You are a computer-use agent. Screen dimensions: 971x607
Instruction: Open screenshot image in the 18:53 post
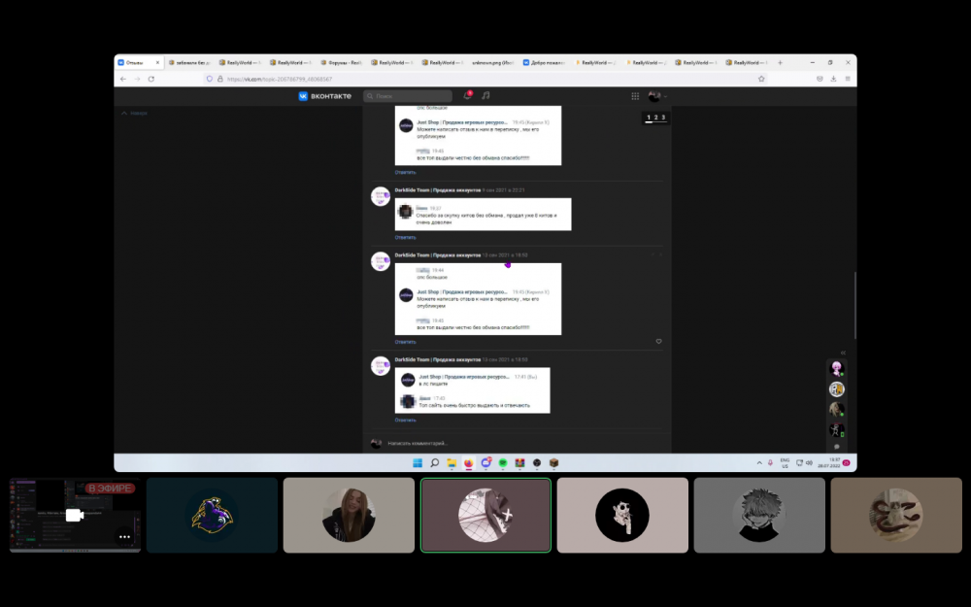[473, 390]
